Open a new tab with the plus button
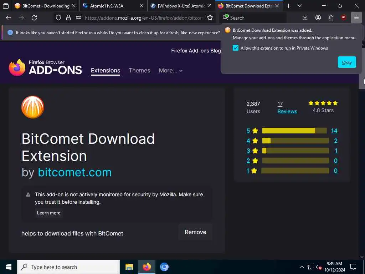 click(288, 6)
